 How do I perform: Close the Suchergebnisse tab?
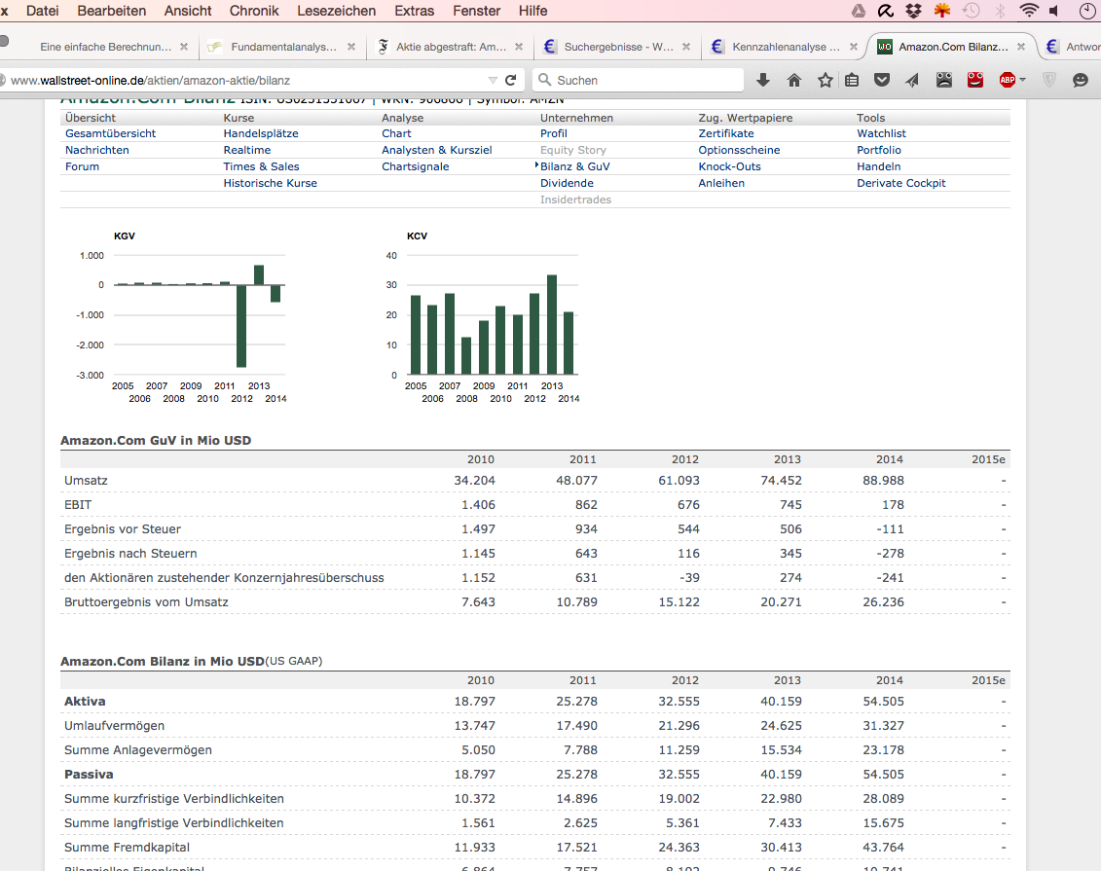point(687,47)
